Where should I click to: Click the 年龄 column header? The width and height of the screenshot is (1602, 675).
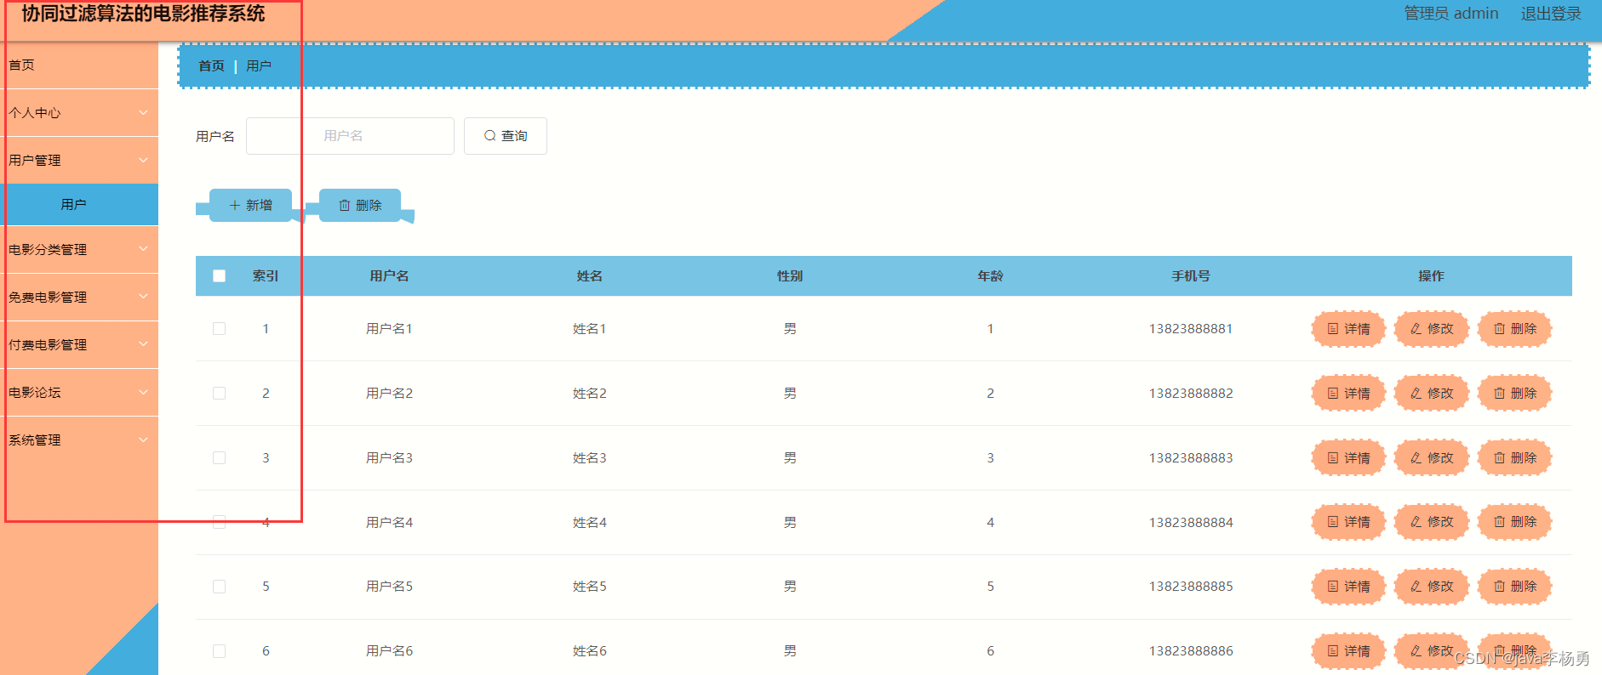(990, 276)
